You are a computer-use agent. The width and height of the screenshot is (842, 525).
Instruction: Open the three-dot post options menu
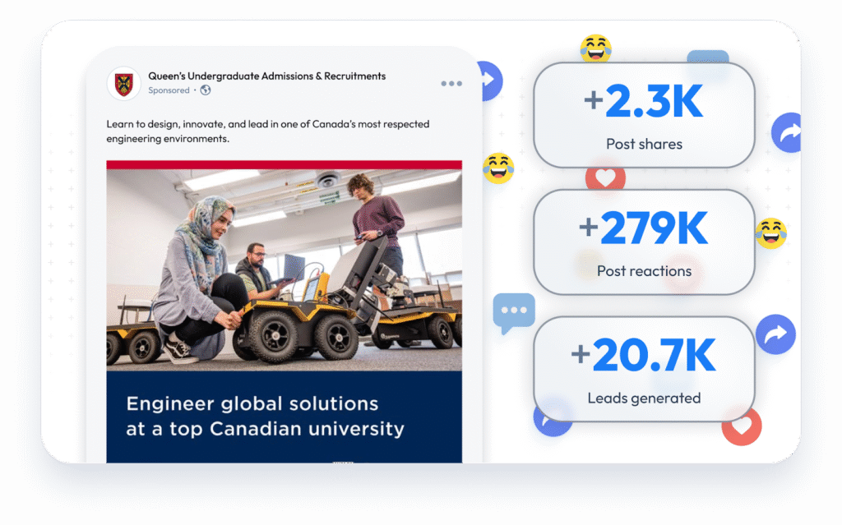coord(451,84)
